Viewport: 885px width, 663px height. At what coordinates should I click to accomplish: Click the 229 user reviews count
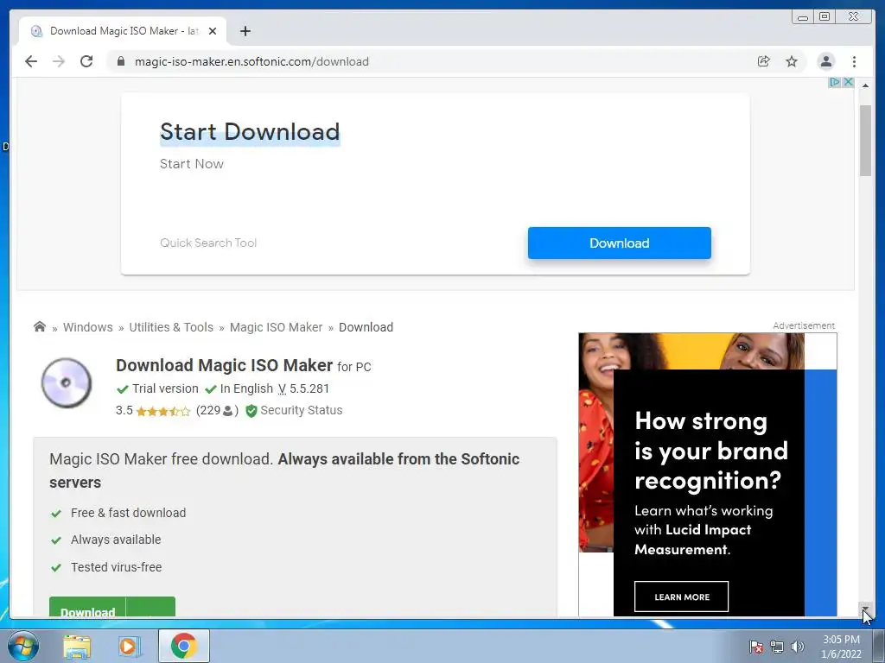tap(217, 410)
